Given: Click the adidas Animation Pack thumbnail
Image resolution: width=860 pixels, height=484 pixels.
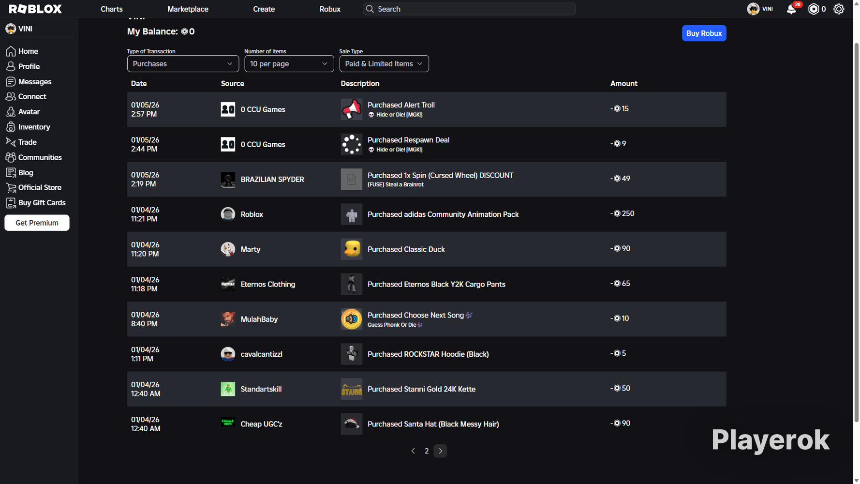Looking at the screenshot, I should 352,214.
